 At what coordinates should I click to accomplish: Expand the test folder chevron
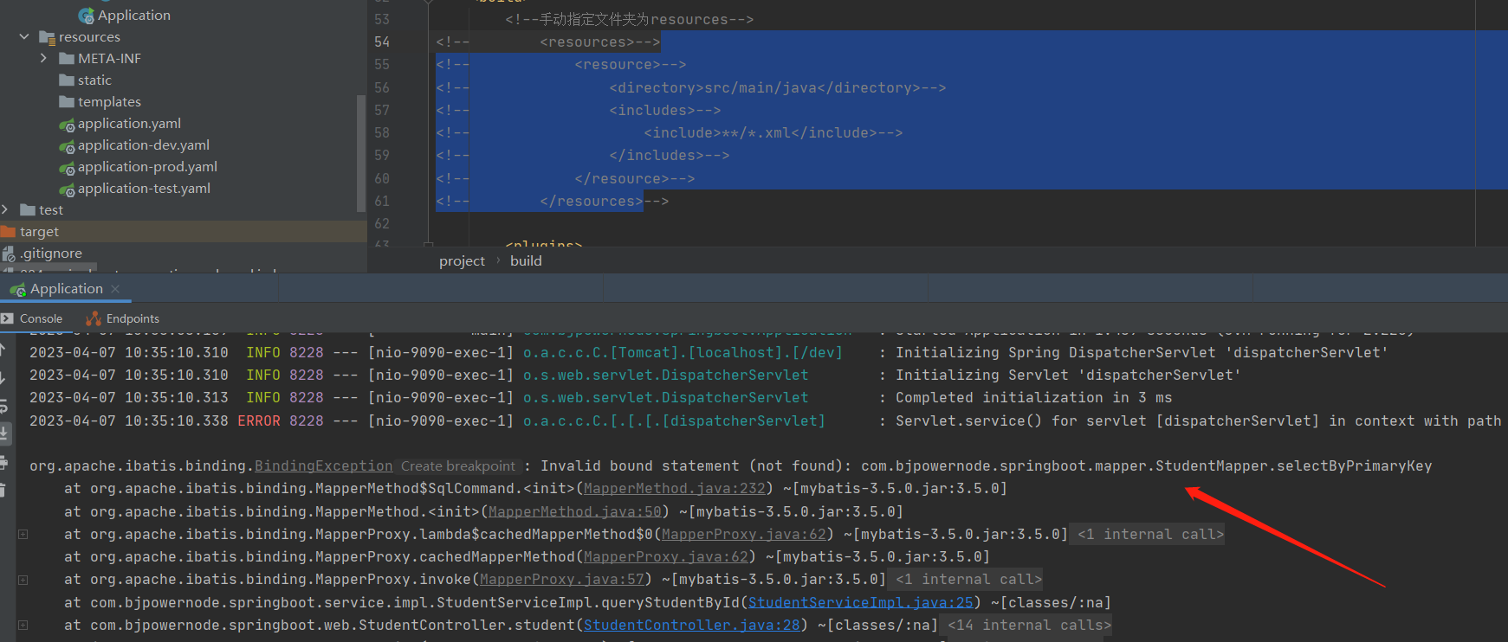[5, 210]
